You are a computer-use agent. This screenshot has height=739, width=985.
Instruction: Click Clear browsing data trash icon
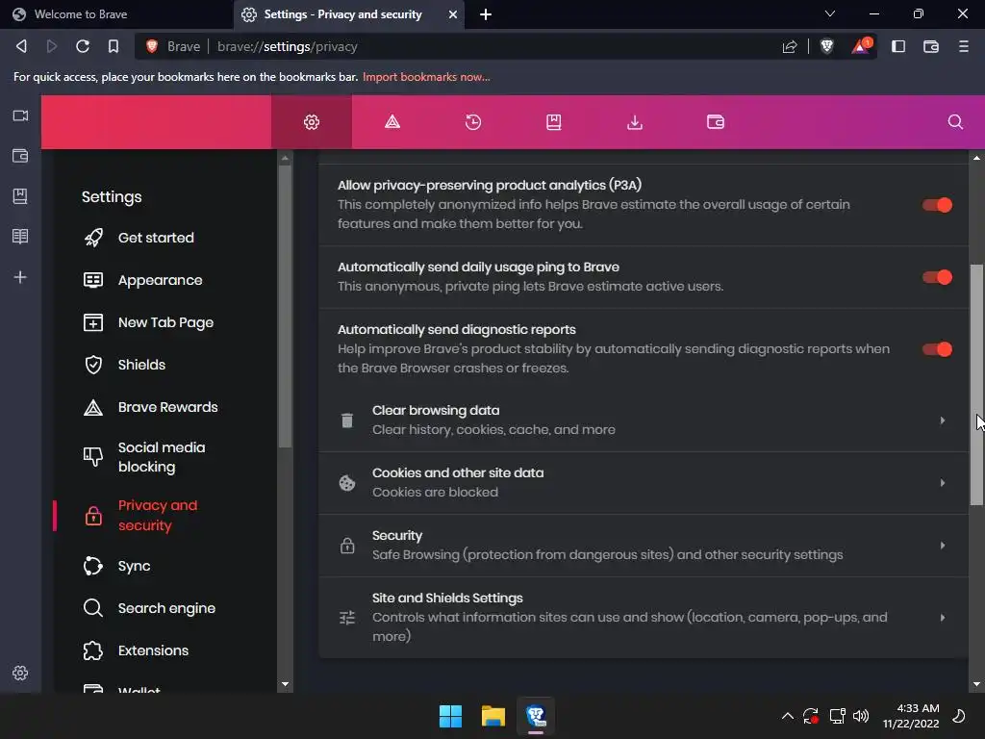(x=346, y=420)
